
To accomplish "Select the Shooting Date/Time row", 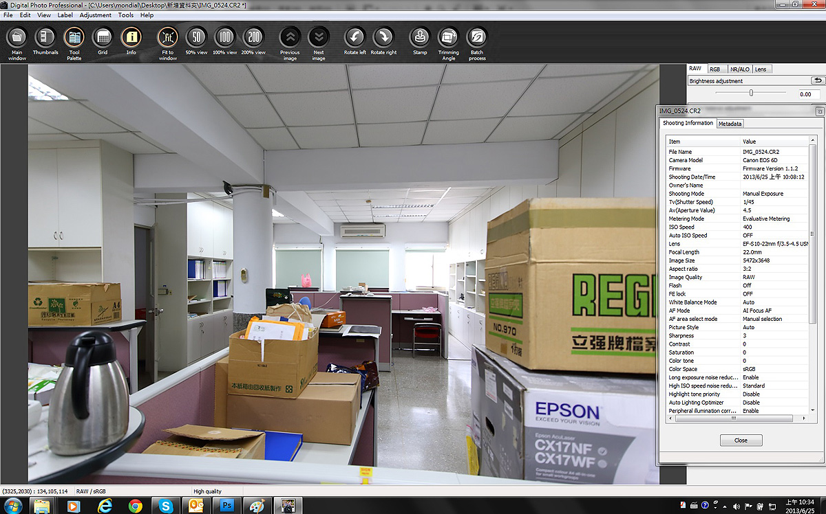I will [737, 177].
